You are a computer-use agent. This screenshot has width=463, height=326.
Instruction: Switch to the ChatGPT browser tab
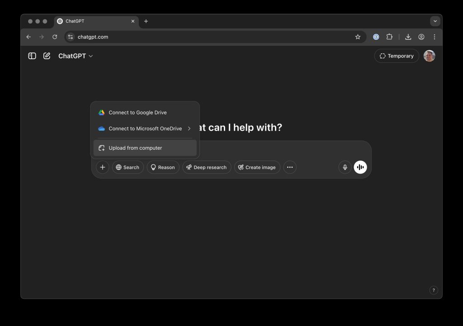click(x=96, y=21)
